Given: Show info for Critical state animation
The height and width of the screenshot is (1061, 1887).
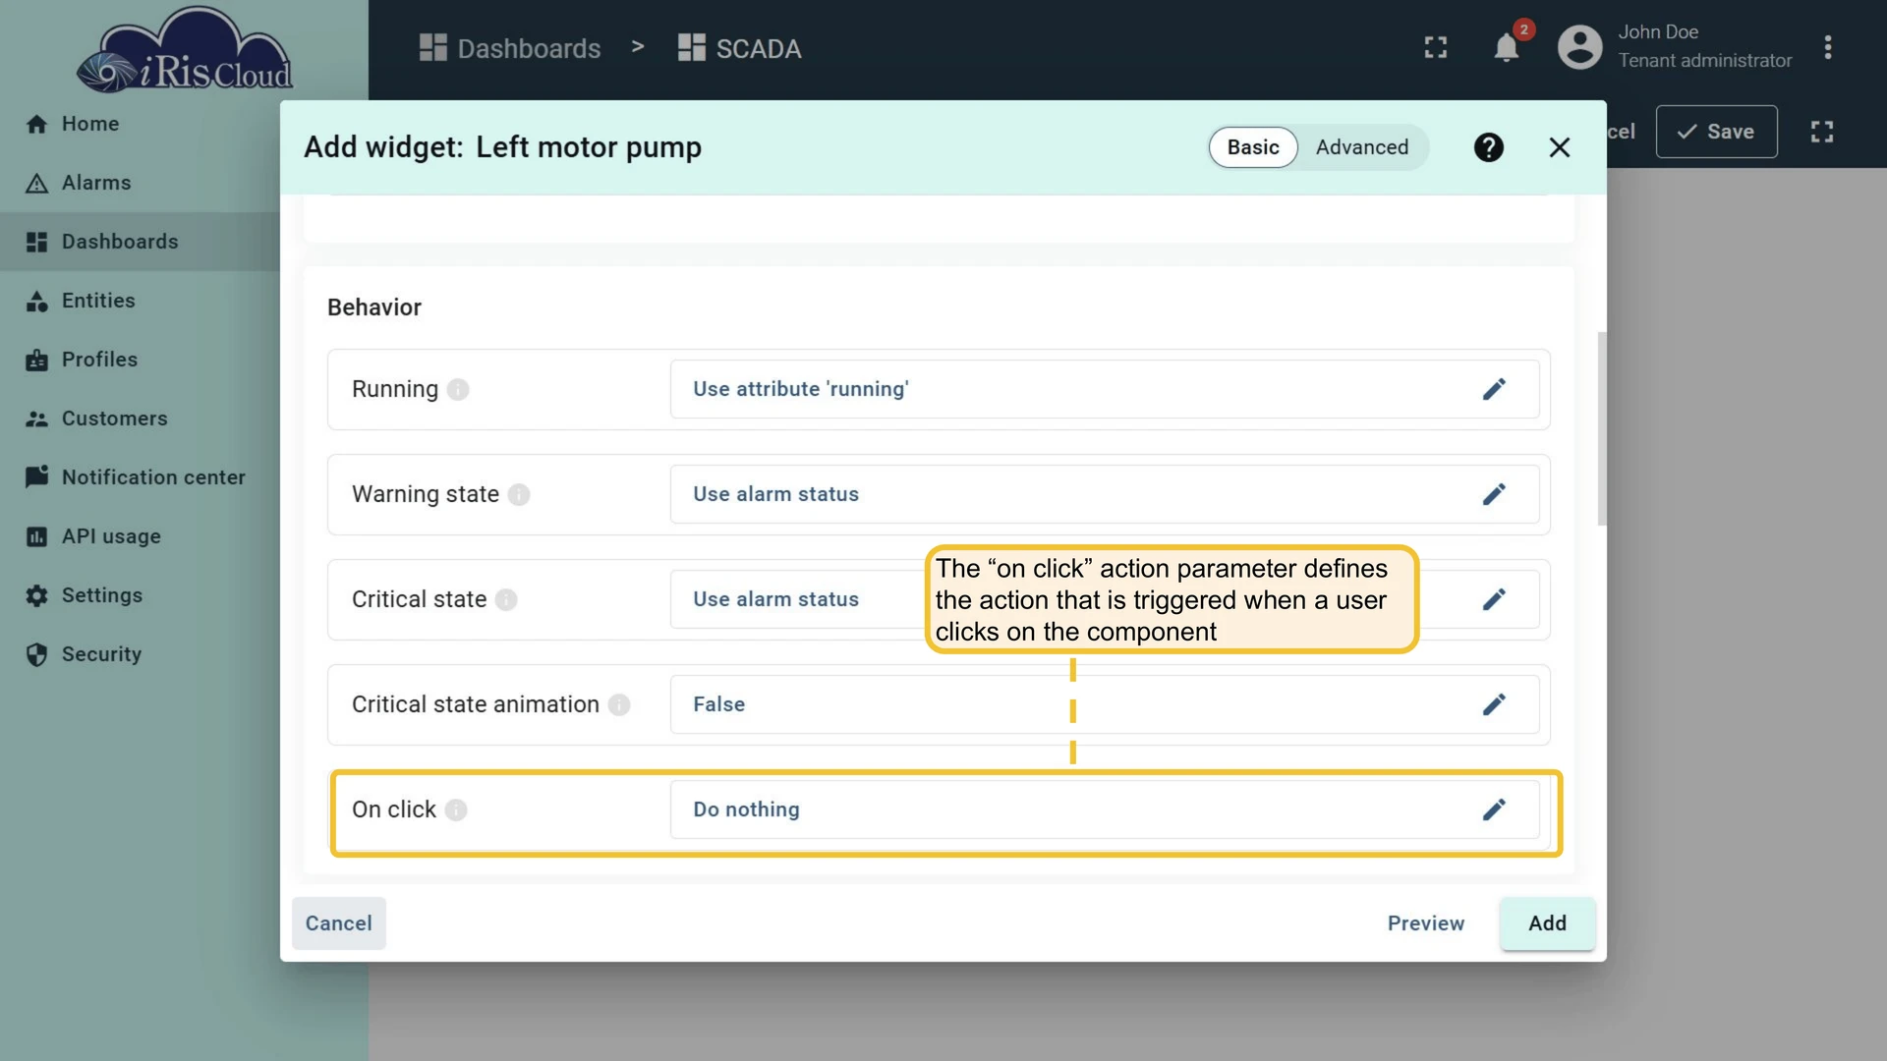Looking at the screenshot, I should [619, 704].
